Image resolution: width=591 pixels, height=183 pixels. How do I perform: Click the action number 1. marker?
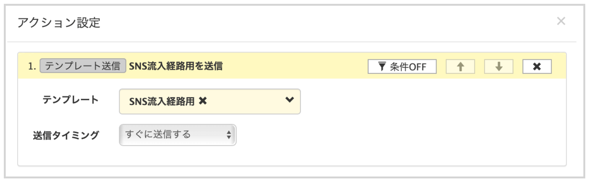[x=32, y=66]
